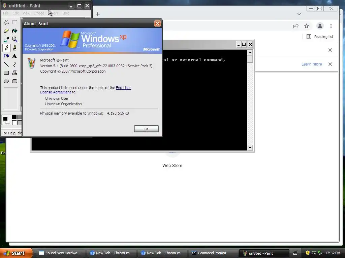The width and height of the screenshot is (345, 258).
Task: Switch to Found New Hardware taskbar item
Action: (x=60, y=253)
